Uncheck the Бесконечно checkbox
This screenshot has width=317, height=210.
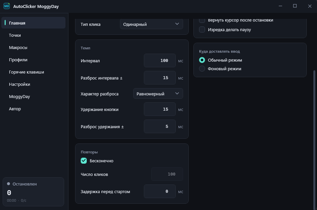point(84,161)
